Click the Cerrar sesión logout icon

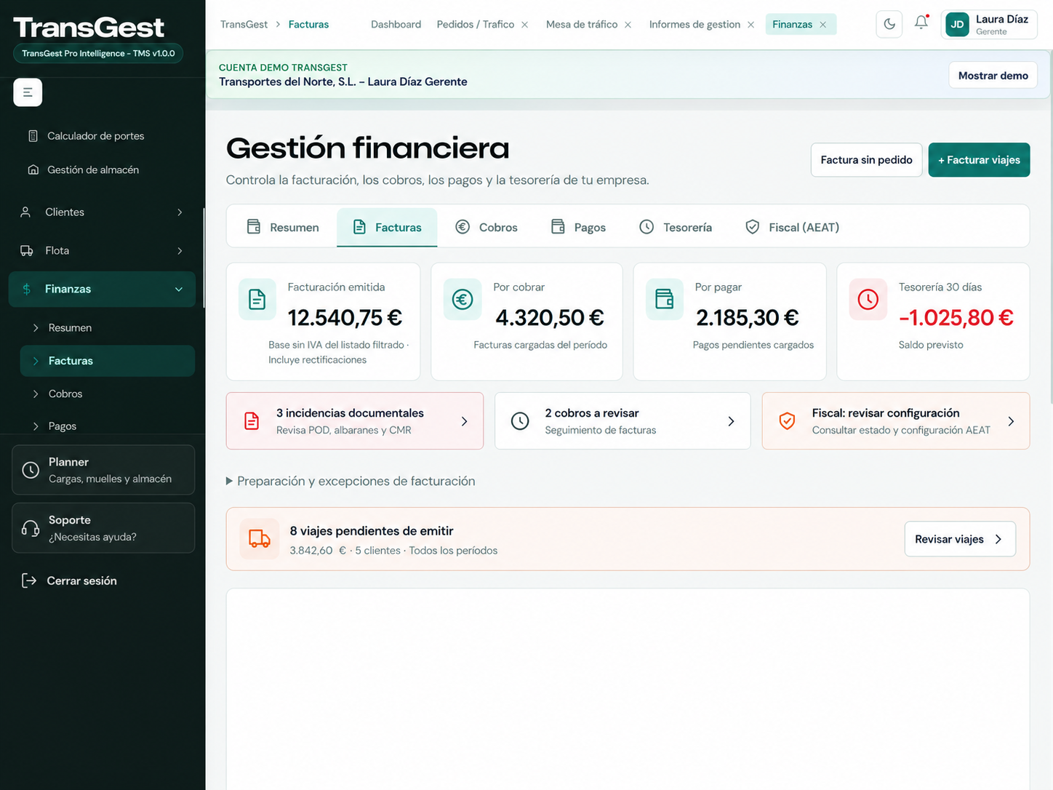coord(28,580)
